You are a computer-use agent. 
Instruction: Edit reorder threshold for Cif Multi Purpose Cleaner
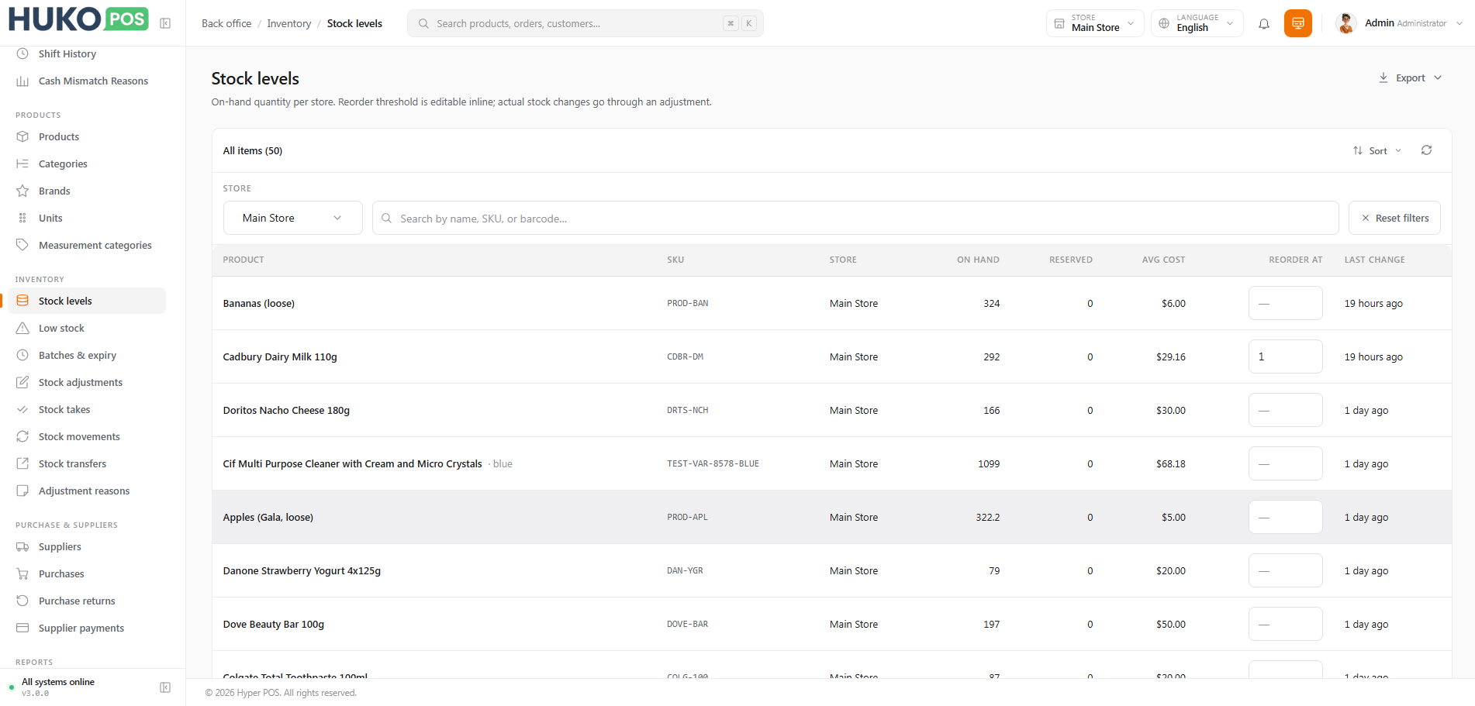click(x=1285, y=463)
